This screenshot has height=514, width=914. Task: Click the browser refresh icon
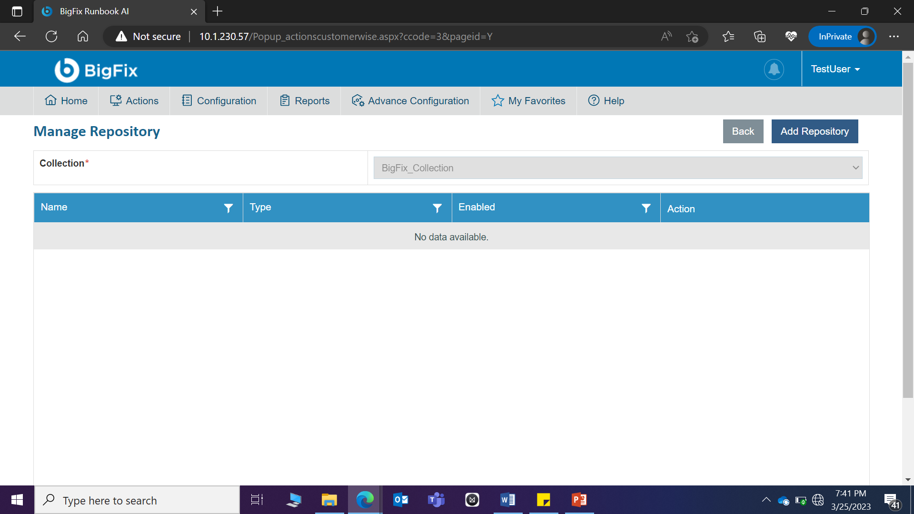[x=51, y=37]
